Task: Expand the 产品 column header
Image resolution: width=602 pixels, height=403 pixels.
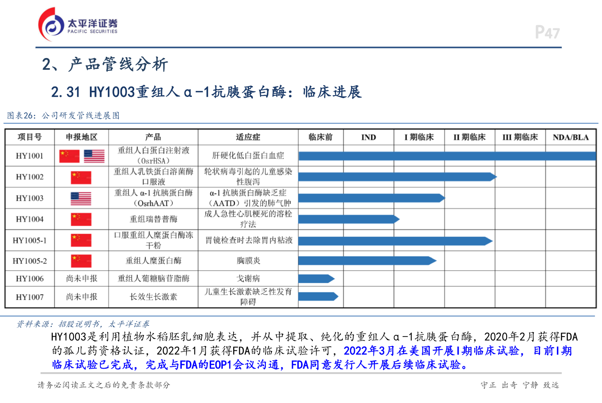Action: coord(153,137)
